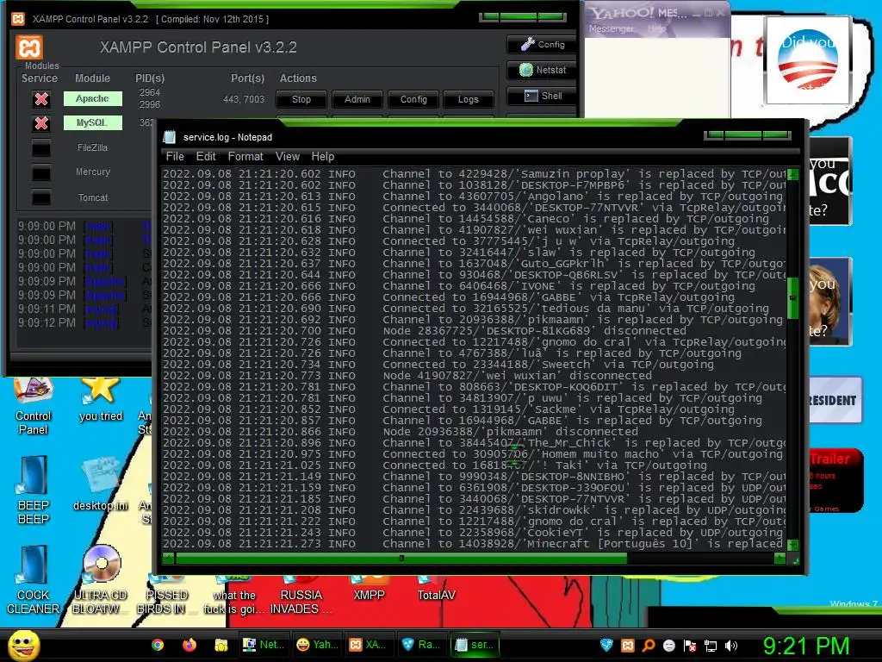Stop the Apache module
Image resolution: width=882 pixels, height=662 pixels.
[x=301, y=99]
